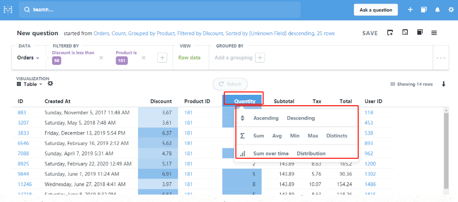Remove the Discount is less than filter
This screenshot has width=458, height=202.
[x=101, y=58]
